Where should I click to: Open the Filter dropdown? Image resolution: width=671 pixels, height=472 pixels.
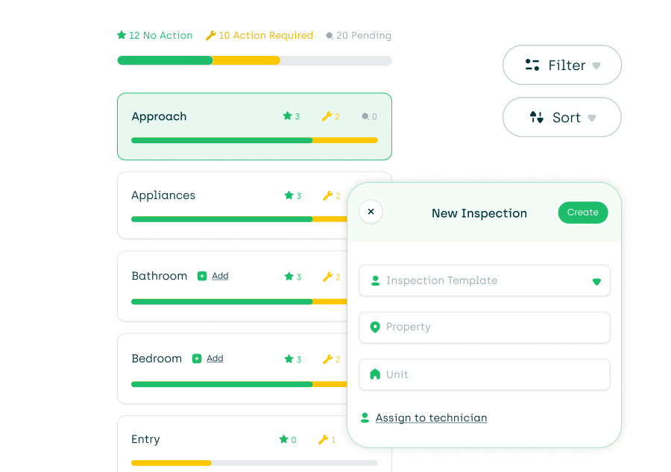coord(561,66)
